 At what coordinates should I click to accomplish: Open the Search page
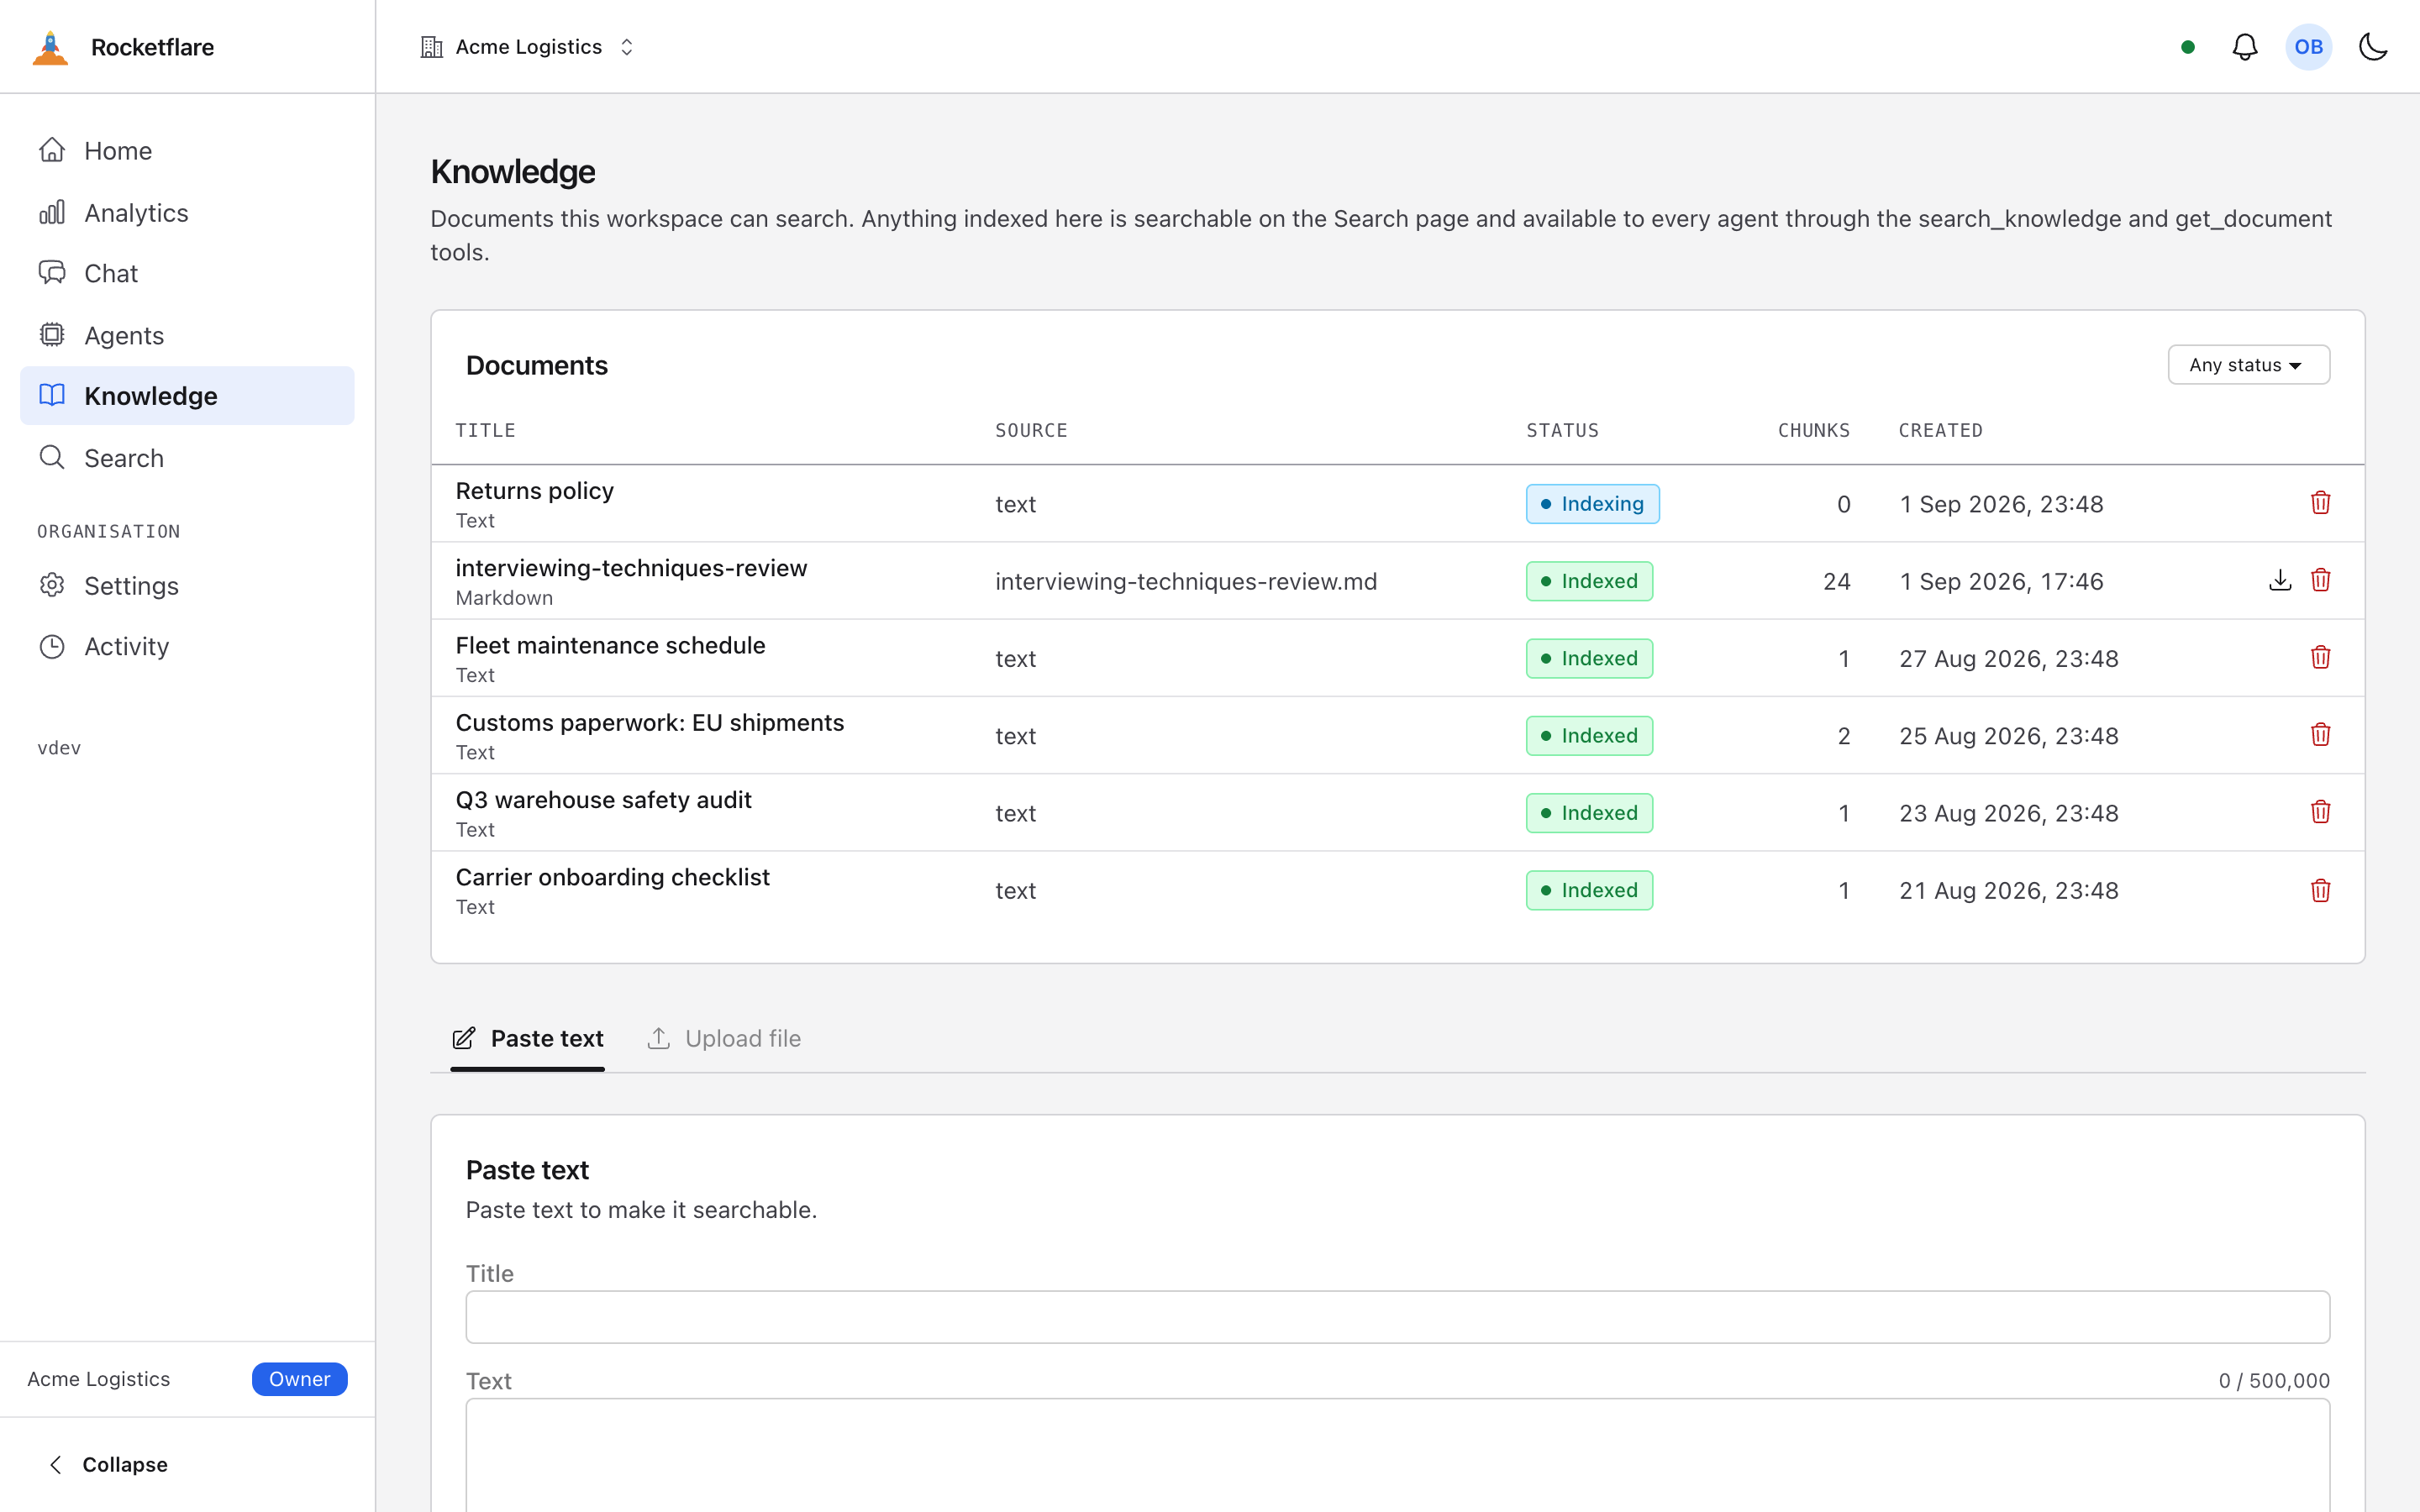[187, 458]
